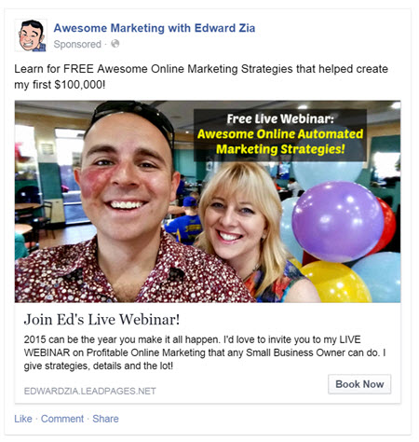
Task: Click the Sponsored label
Action: 77,44
